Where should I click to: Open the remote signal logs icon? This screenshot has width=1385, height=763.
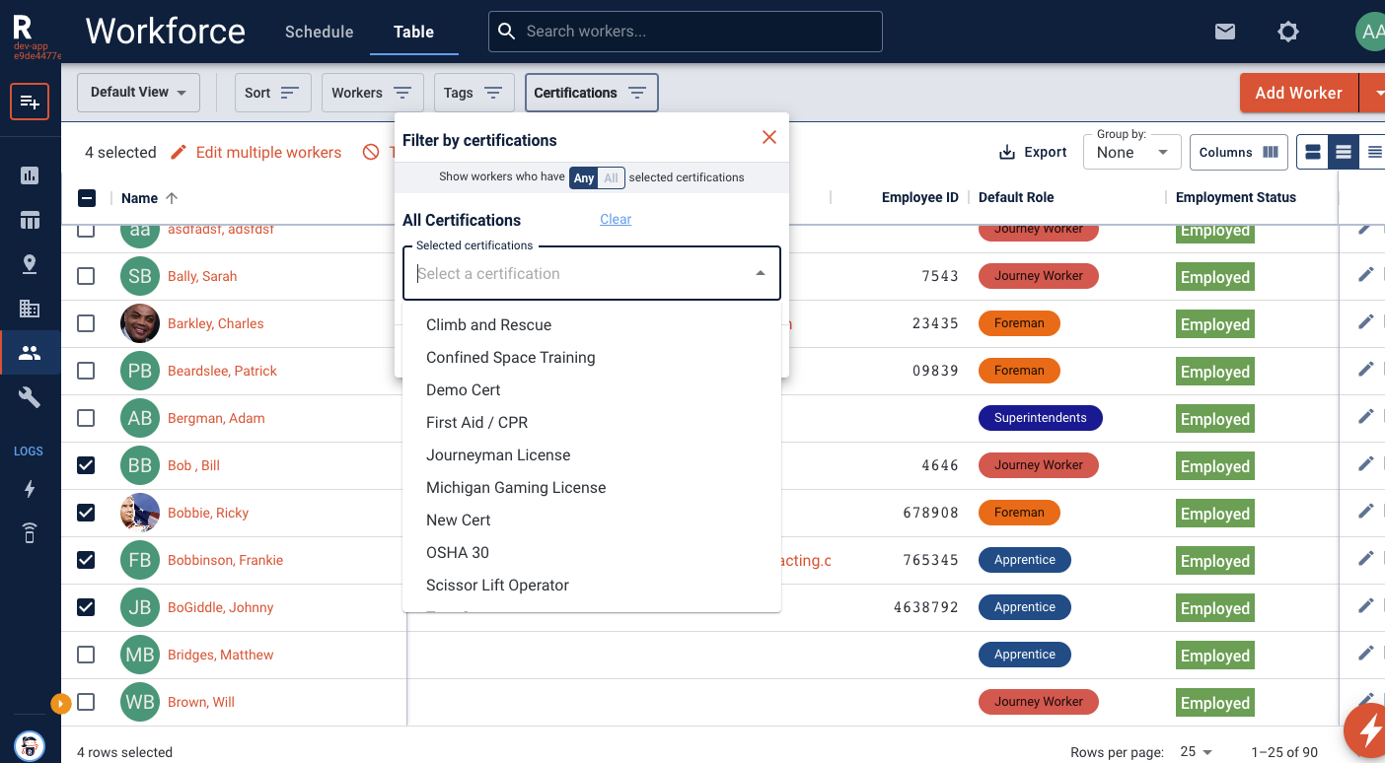point(30,533)
